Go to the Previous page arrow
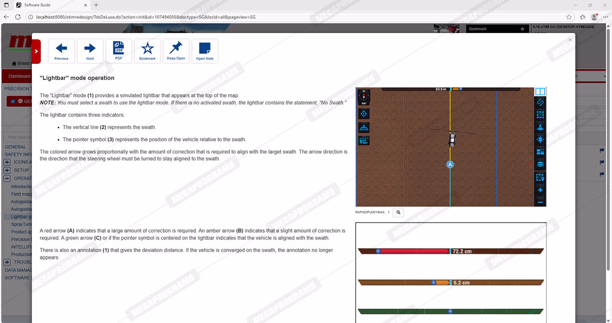 (x=61, y=51)
